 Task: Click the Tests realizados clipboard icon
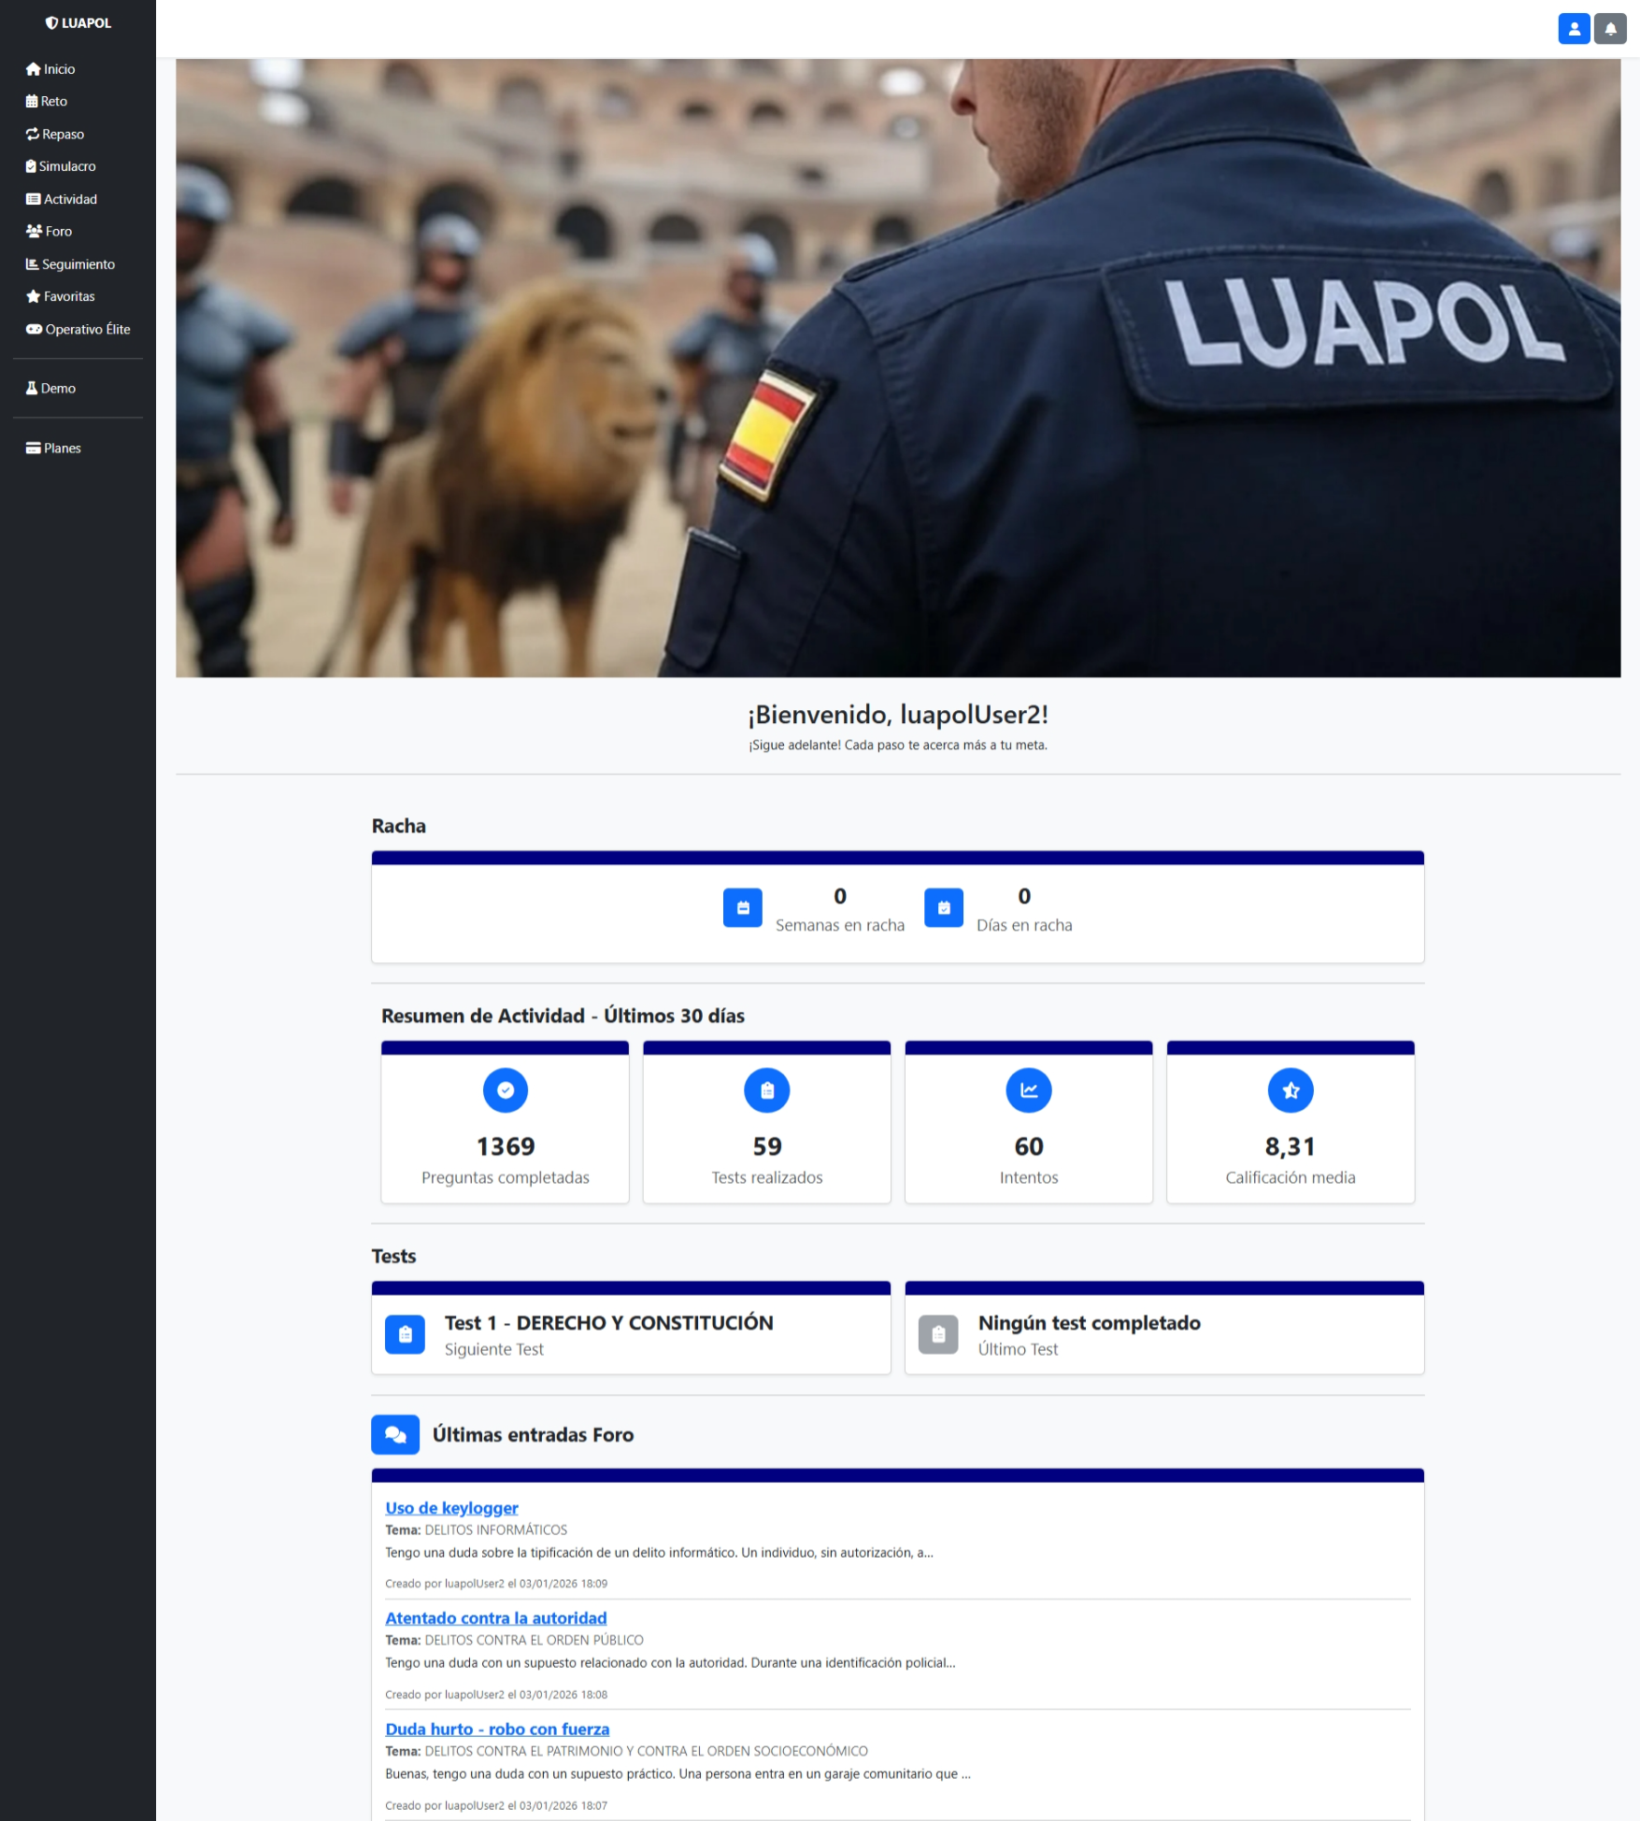coord(767,1090)
